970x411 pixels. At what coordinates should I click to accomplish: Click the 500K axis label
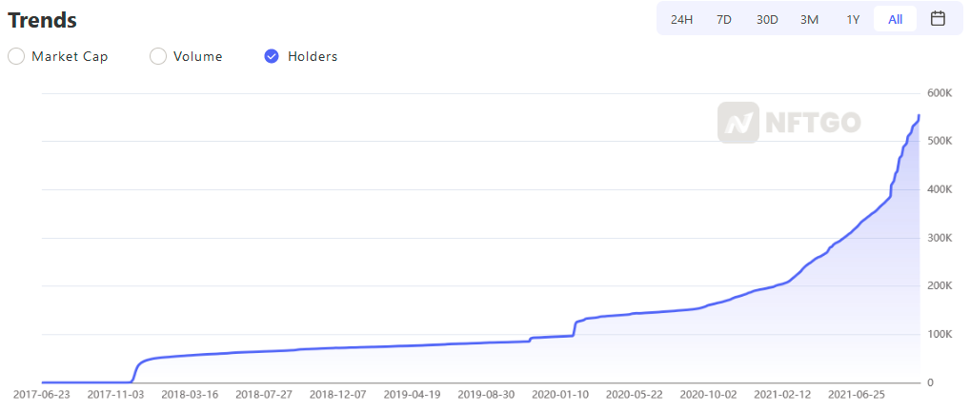(x=940, y=141)
